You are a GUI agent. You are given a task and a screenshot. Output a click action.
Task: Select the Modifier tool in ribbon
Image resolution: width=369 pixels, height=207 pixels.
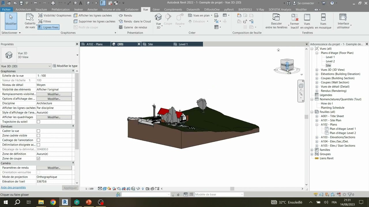coord(11,21)
